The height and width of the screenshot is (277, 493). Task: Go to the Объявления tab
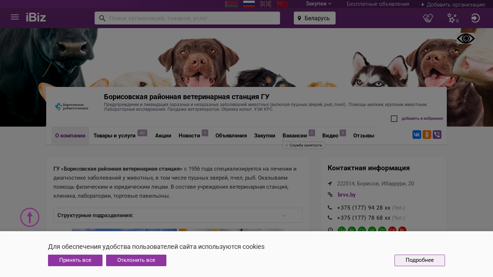tap(231, 136)
